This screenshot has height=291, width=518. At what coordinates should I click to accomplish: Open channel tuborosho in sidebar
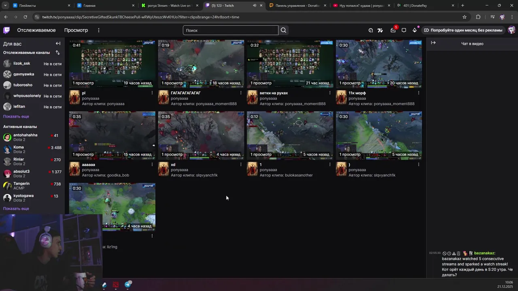point(32,85)
